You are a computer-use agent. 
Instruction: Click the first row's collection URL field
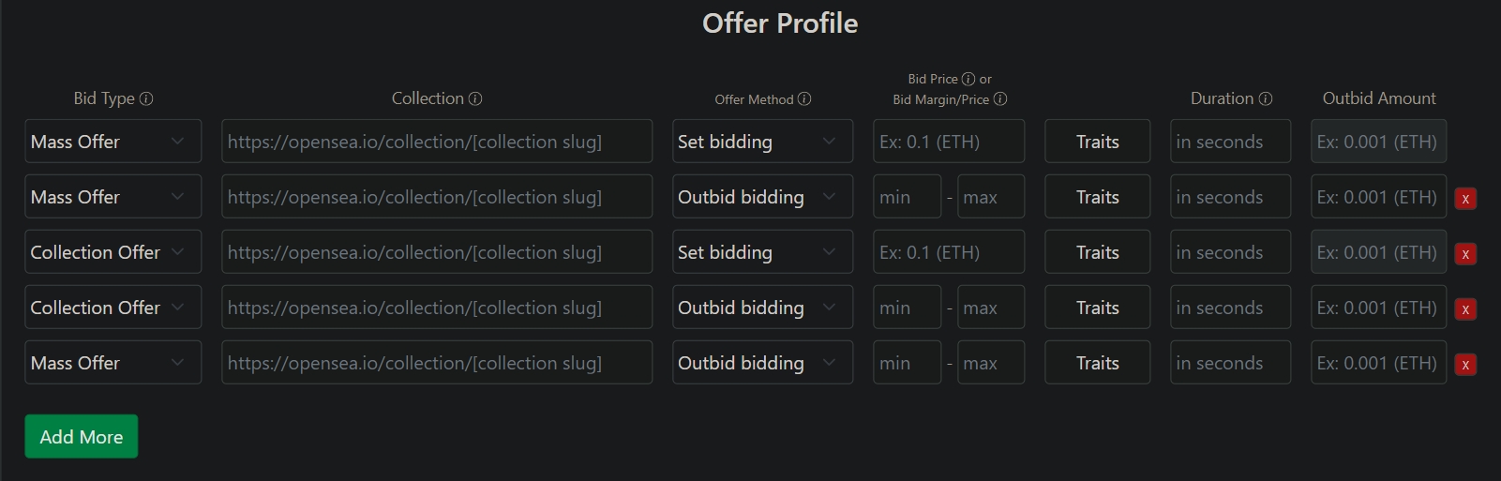click(x=436, y=142)
